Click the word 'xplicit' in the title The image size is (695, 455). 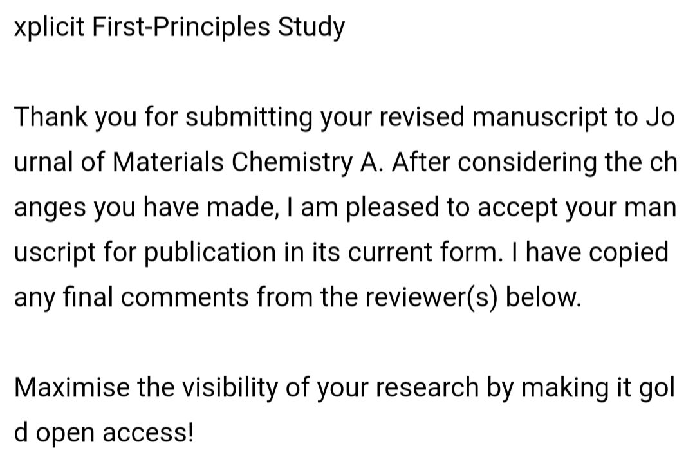(50, 28)
